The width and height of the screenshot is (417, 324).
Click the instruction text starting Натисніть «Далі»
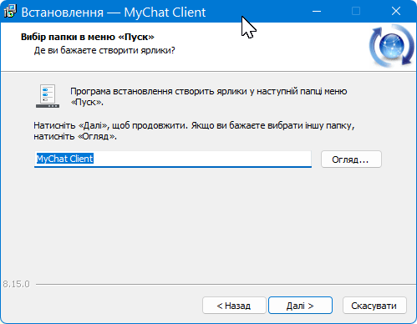[194, 131]
